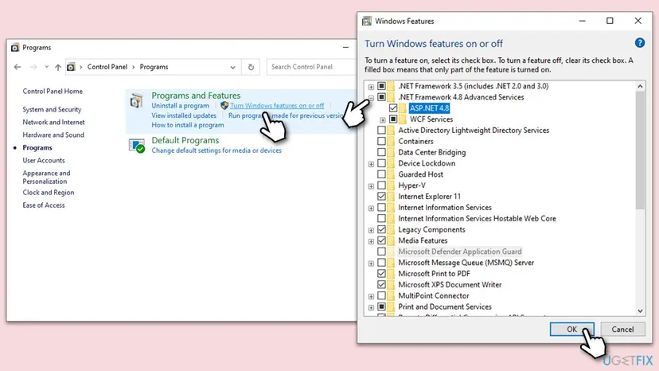This screenshot has width=659, height=371.
Task: Open User Accounts category
Action: (x=44, y=160)
